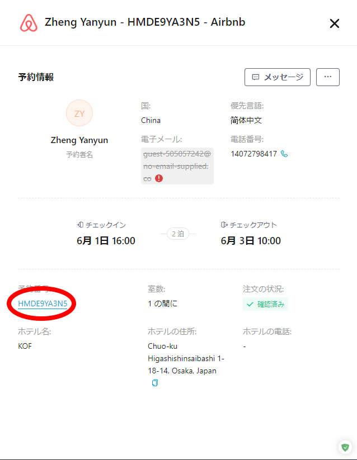This screenshot has height=460, width=357.
Task: Click the phone number 14072798417
Action: pos(253,154)
